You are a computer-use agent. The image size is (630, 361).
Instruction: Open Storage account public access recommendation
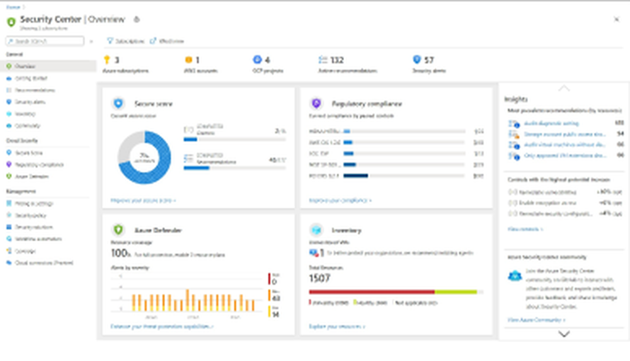(564, 134)
